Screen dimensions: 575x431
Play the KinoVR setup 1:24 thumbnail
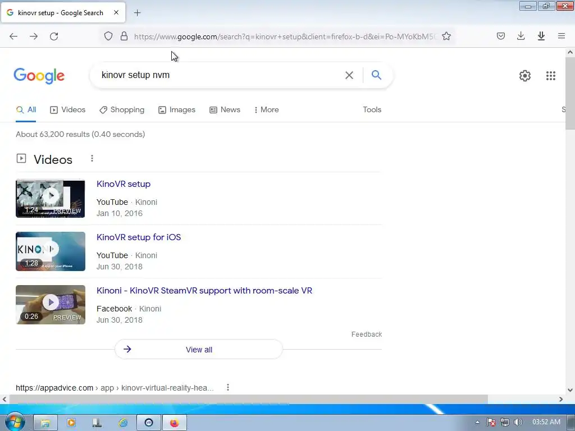click(51, 198)
